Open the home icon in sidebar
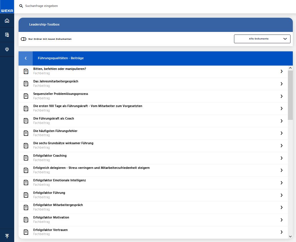Viewport: 296px width, 242px height. coord(7,21)
